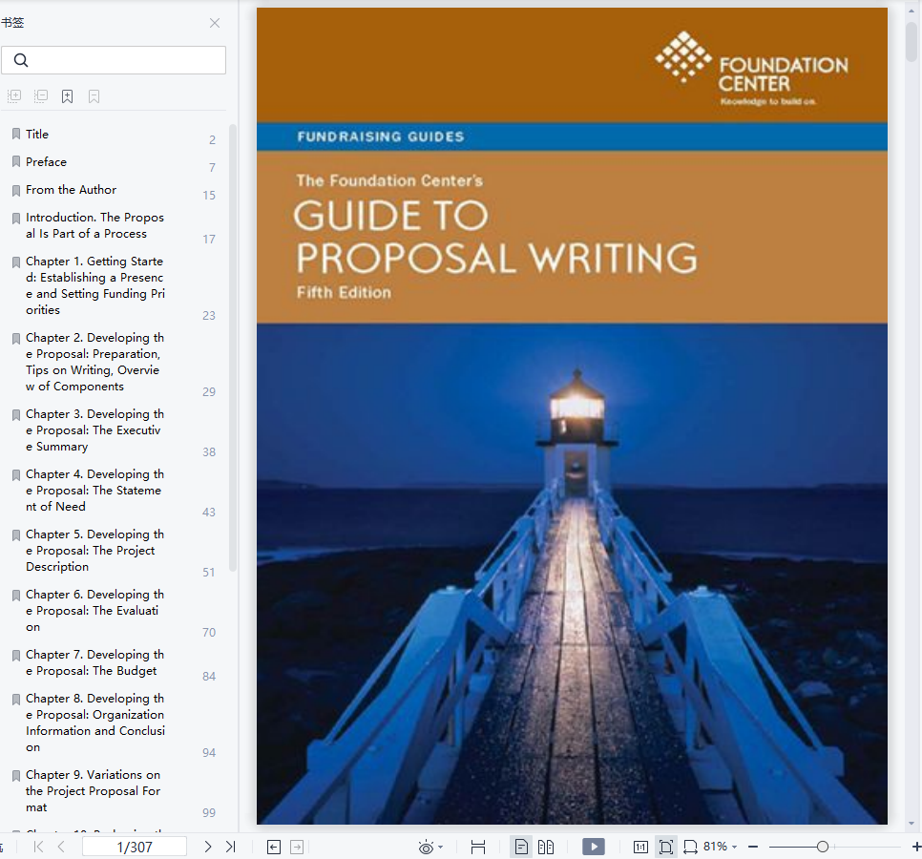The height and width of the screenshot is (859, 922).
Task: Click the fit-width icon beside single-page view
Action: coord(478,847)
